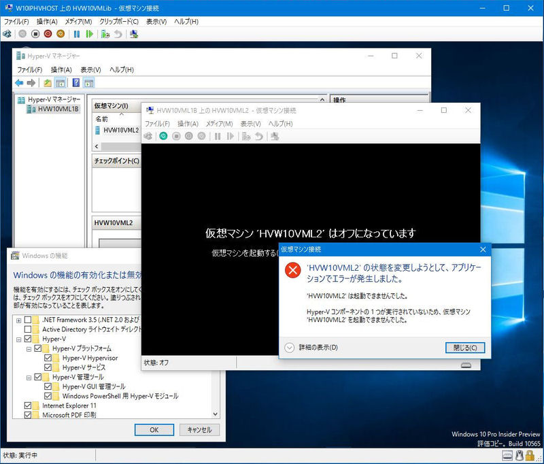Open 操作(A) menu in HVW10VML2 window

[x=188, y=124]
